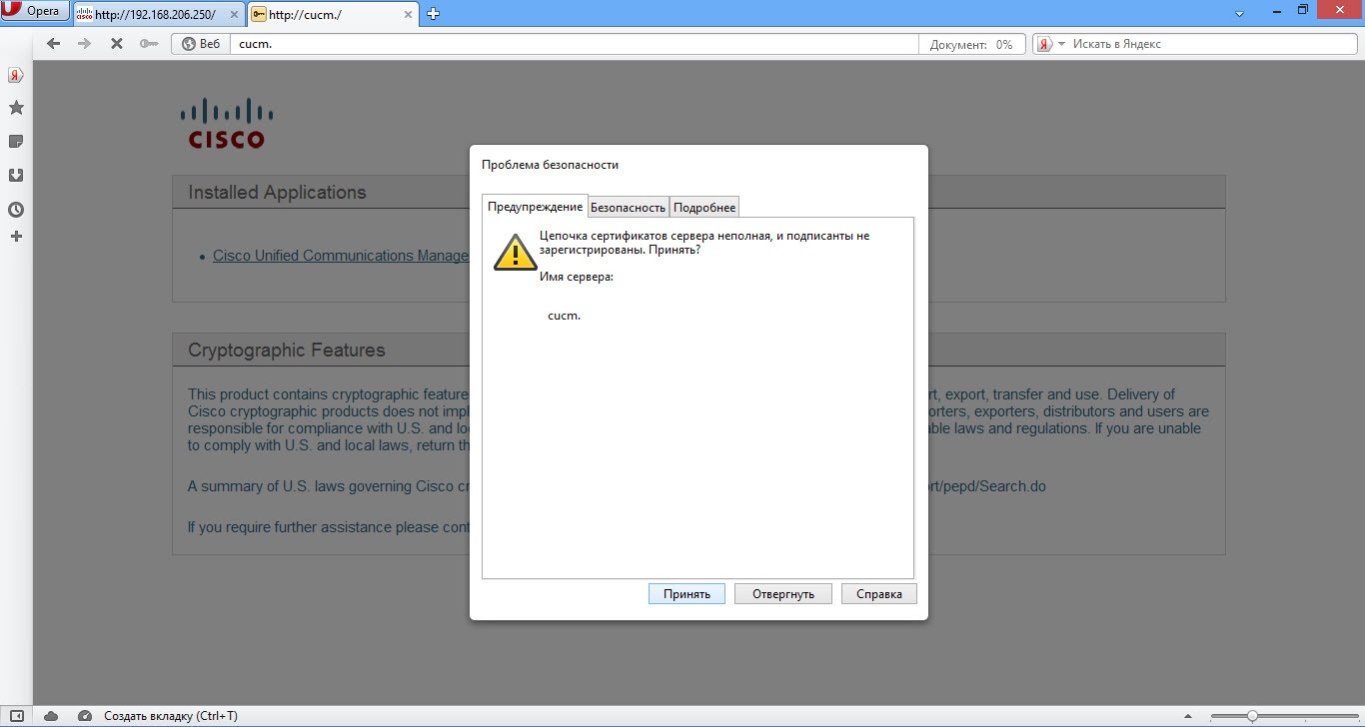
Task: Open the History clock panel
Action: [x=16, y=210]
